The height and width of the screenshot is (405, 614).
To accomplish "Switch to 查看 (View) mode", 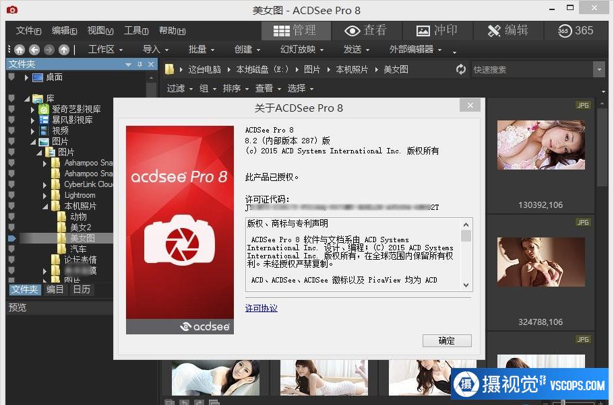I will tap(365, 30).
